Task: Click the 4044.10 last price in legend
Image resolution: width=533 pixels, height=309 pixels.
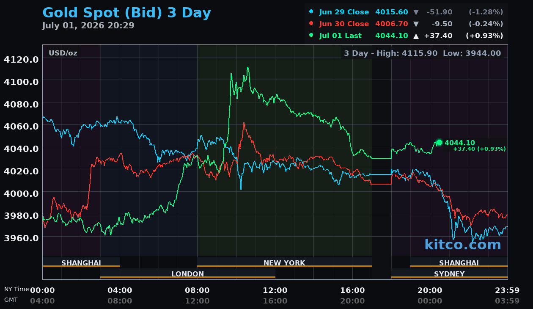Action: (392, 36)
